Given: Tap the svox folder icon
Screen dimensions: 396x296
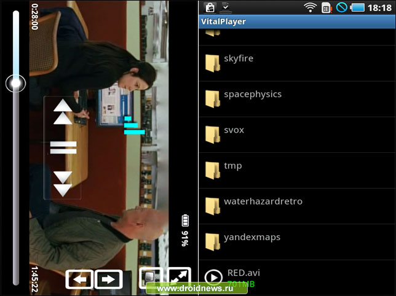Looking at the screenshot, I should pos(212,135).
